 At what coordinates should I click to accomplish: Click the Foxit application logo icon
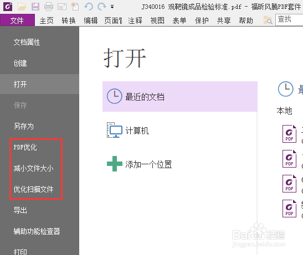tap(8, 7)
